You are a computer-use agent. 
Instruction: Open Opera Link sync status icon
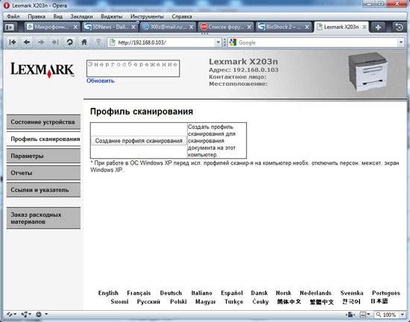coord(11,315)
